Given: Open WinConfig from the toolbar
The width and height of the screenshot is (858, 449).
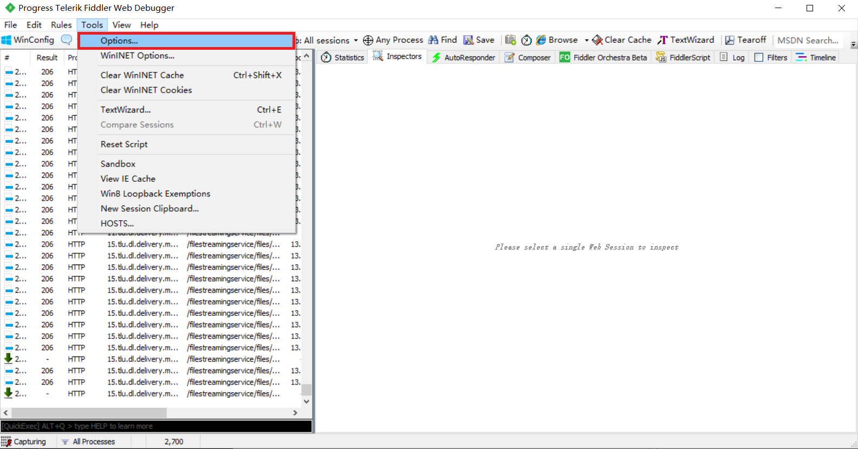Looking at the screenshot, I should pos(28,40).
